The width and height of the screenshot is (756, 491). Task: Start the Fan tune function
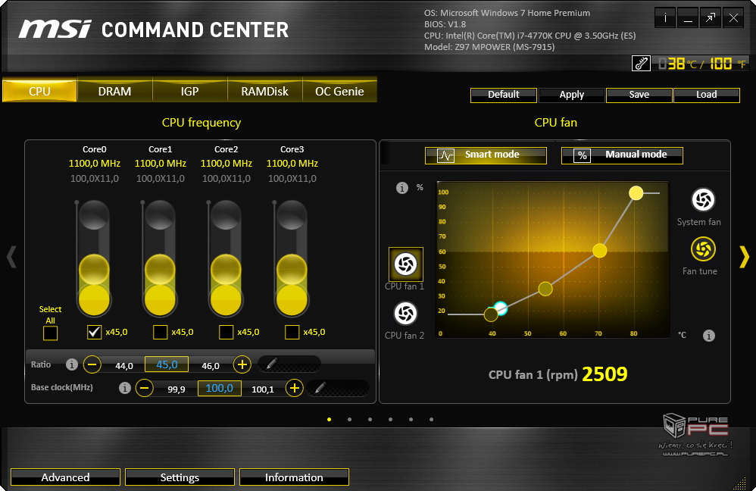703,249
